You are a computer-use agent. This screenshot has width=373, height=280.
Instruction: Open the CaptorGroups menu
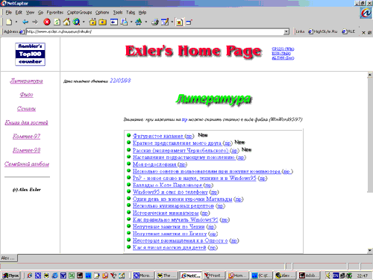click(79, 13)
